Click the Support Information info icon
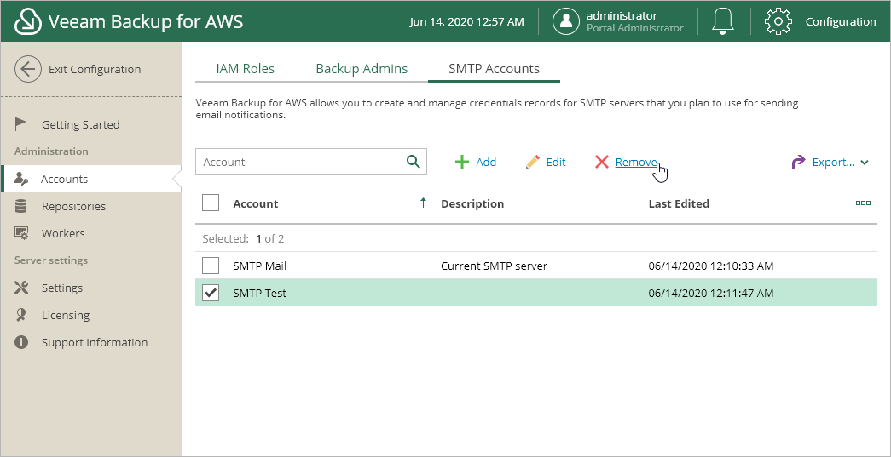This screenshot has width=891, height=457. 21,342
